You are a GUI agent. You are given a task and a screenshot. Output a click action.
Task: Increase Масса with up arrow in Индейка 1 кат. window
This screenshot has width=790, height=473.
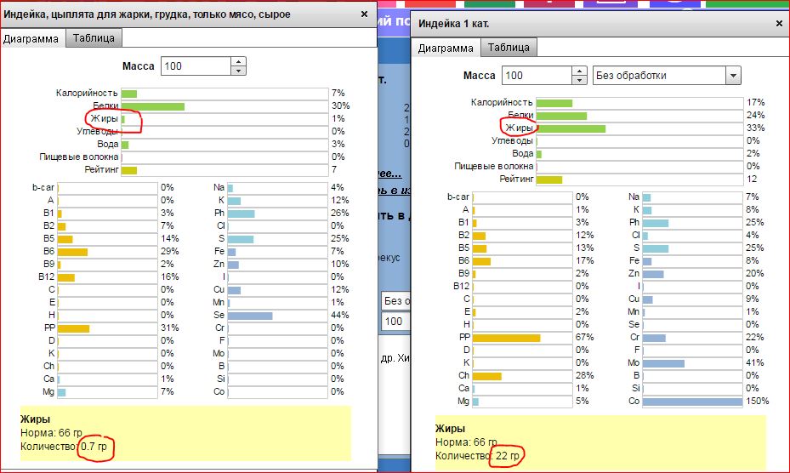coord(579,71)
